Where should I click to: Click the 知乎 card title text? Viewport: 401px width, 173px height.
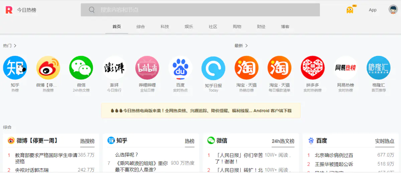click(122, 141)
